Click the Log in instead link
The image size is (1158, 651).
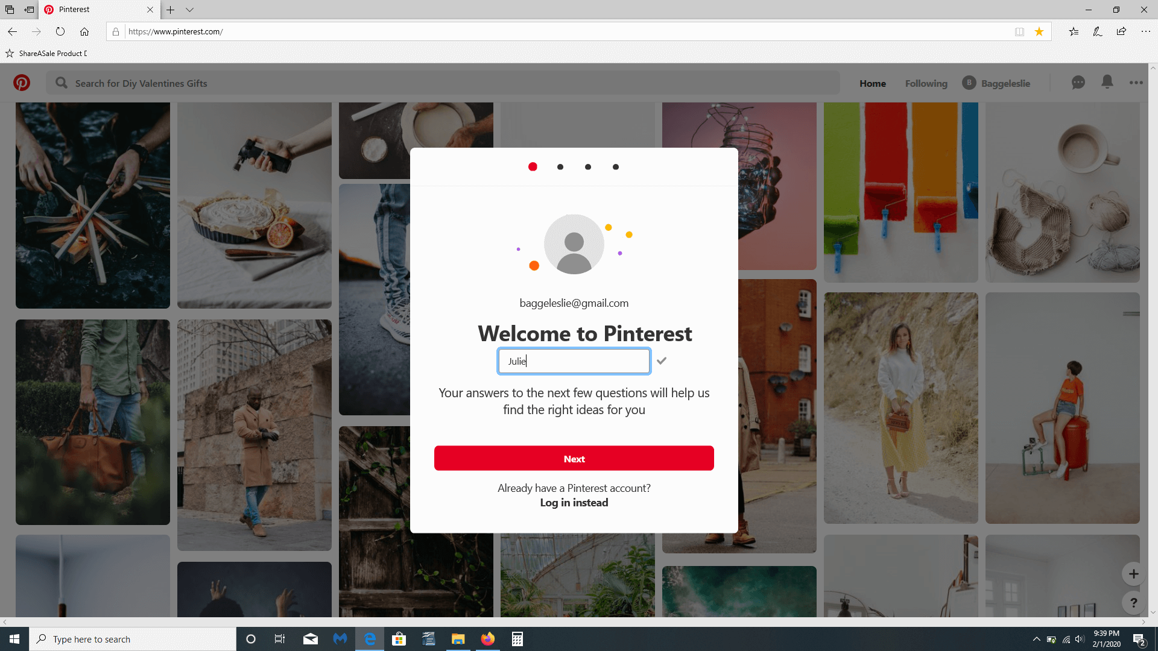point(574,503)
